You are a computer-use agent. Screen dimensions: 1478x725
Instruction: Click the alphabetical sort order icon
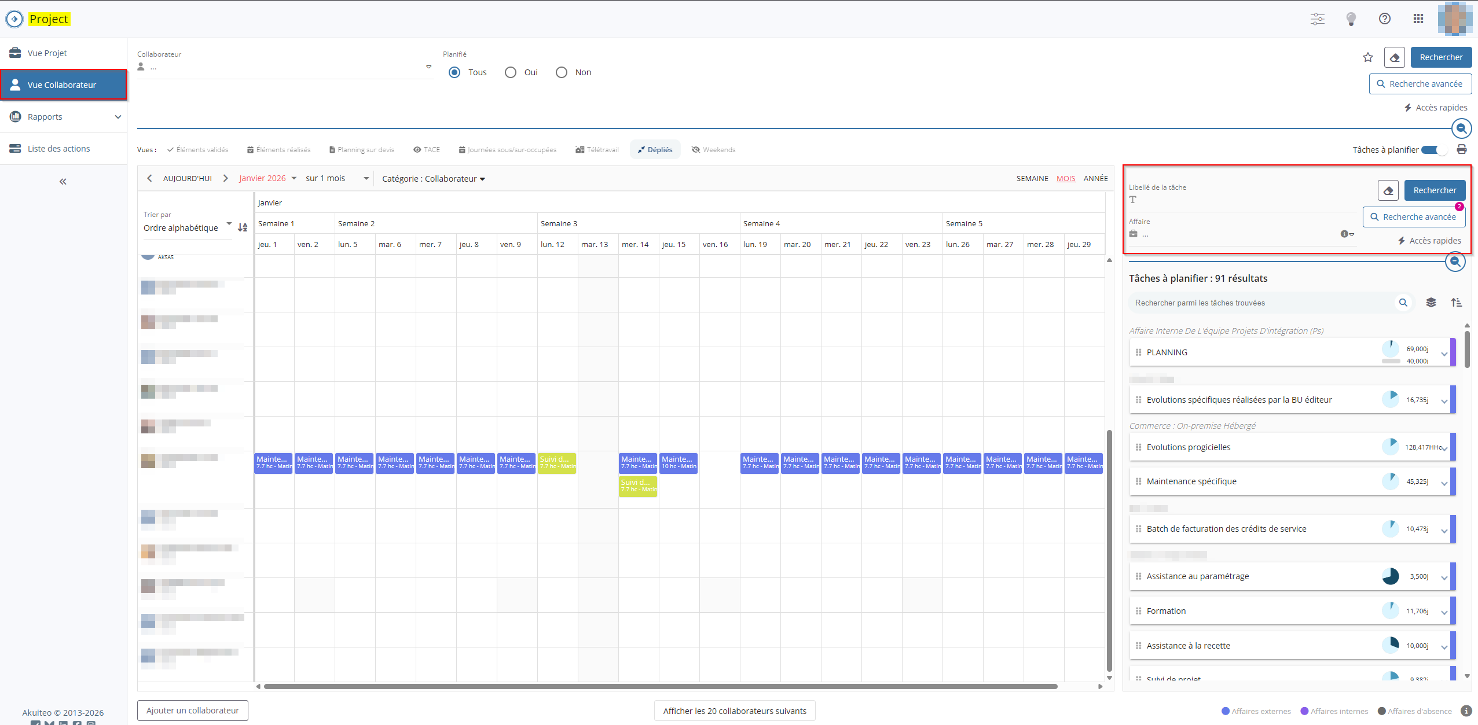(243, 227)
